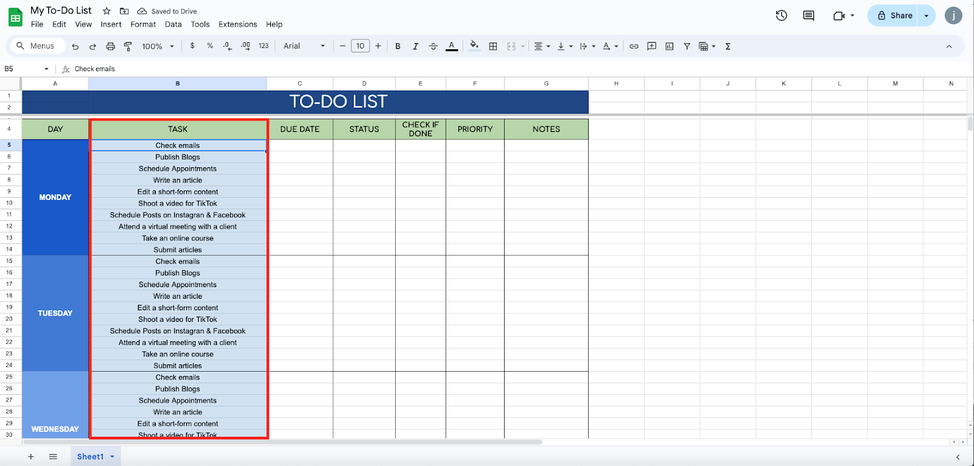Open version history clock icon
The height and width of the screenshot is (466, 974).
[x=782, y=16]
